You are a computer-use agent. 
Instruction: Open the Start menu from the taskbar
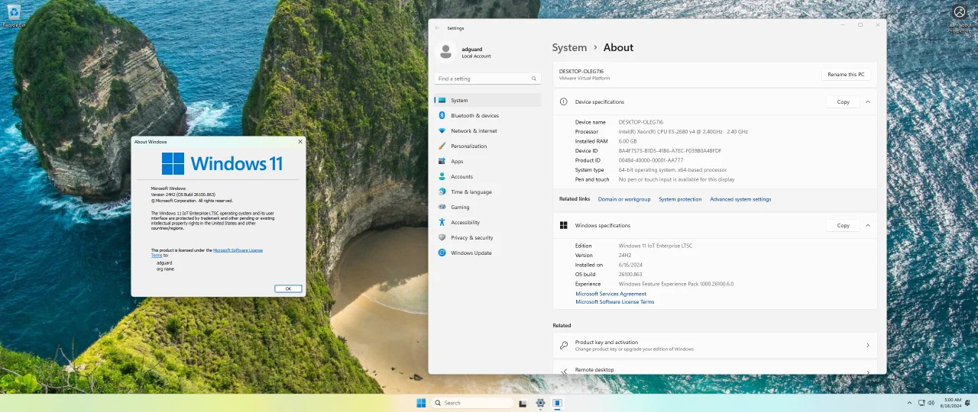(x=421, y=403)
